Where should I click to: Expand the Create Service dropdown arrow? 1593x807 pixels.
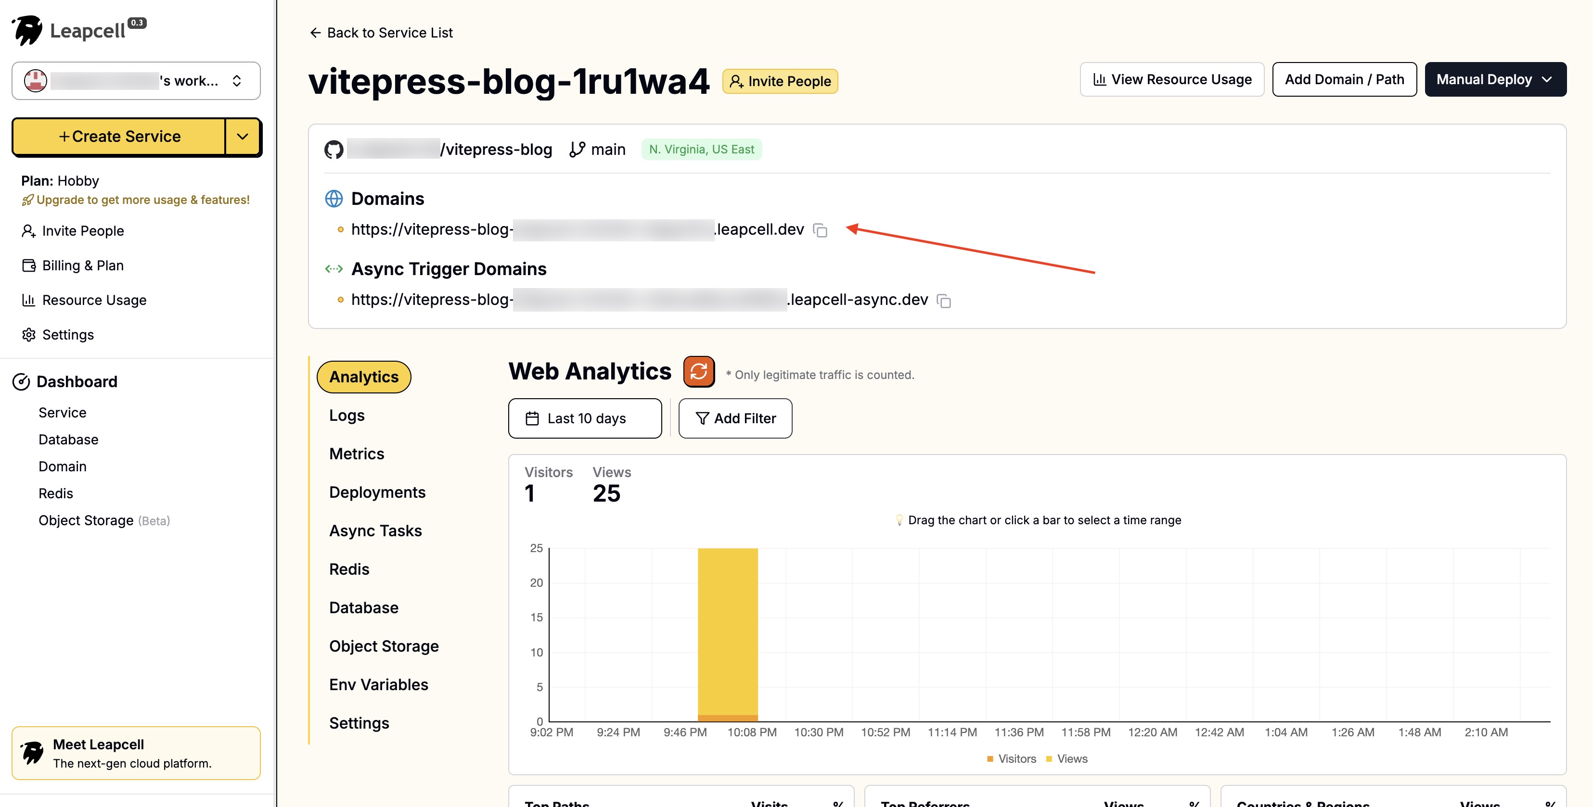[243, 136]
